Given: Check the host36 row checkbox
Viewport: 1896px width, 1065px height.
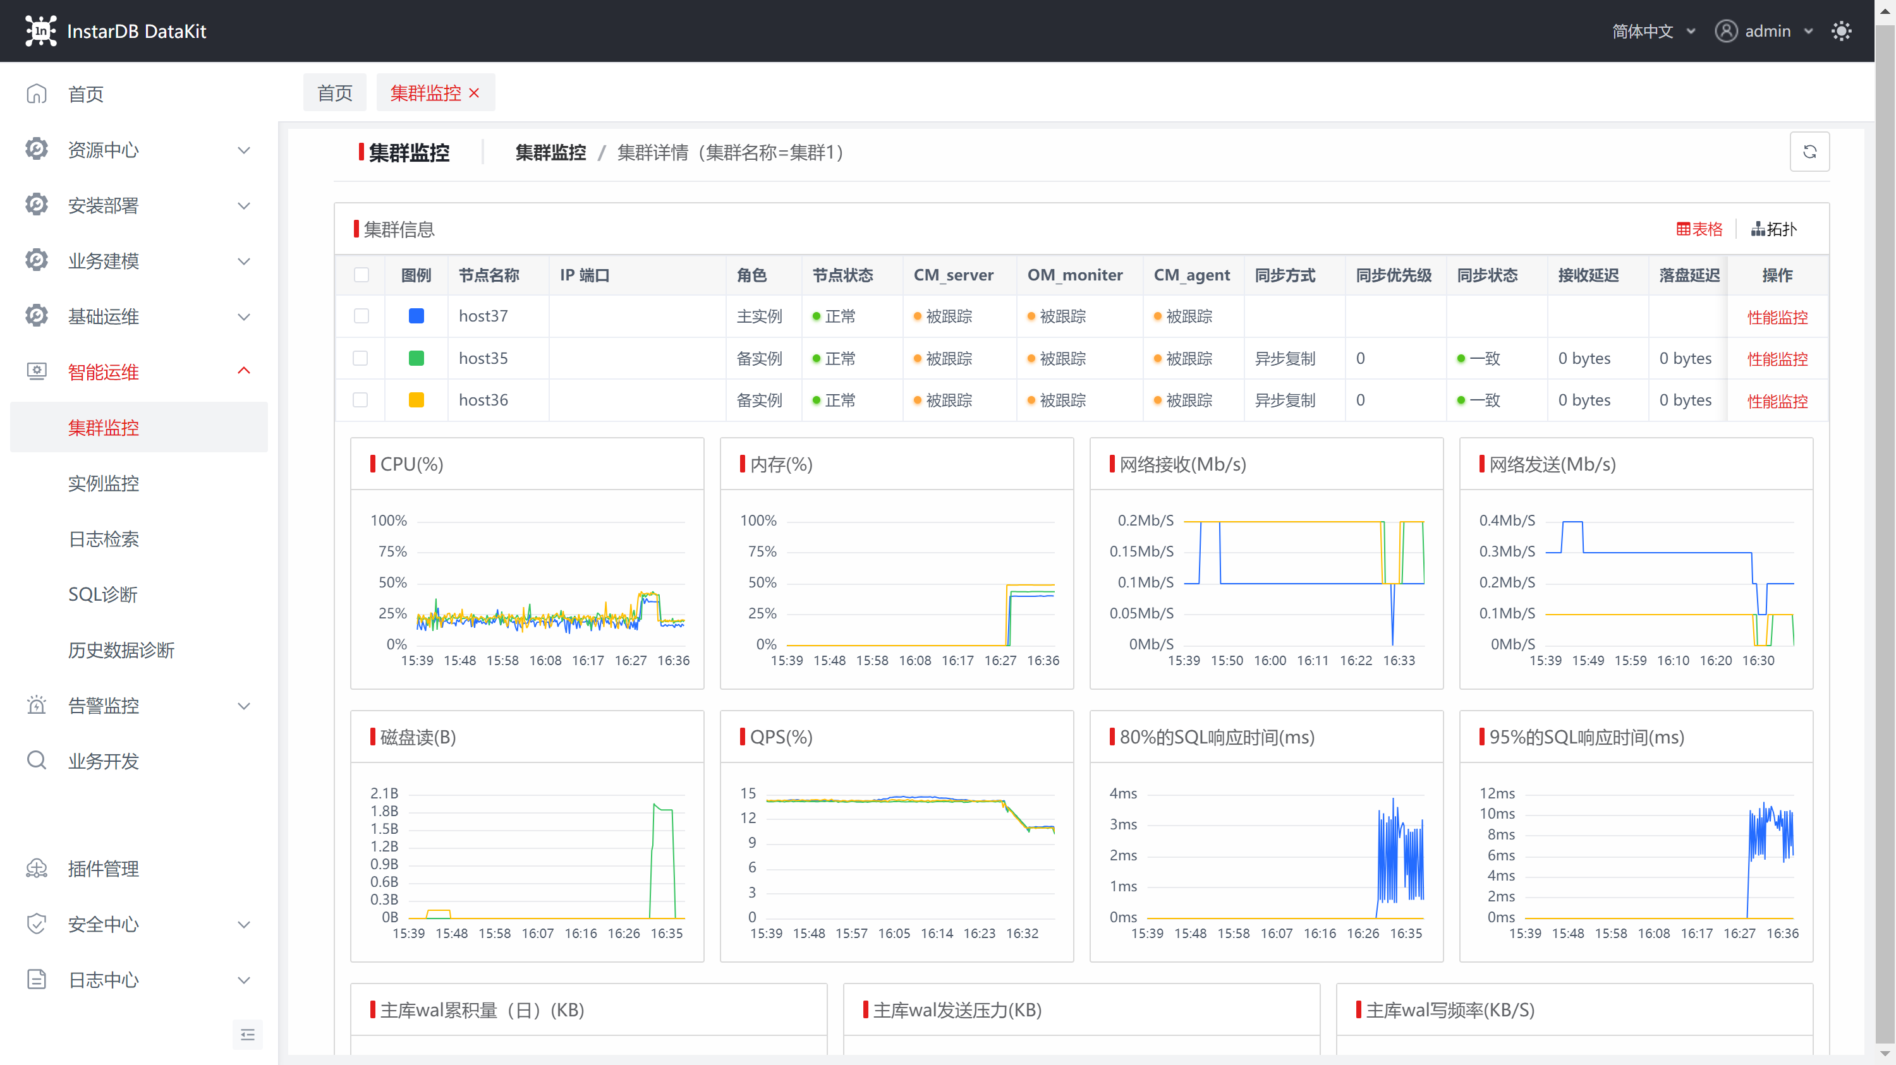Looking at the screenshot, I should point(361,400).
